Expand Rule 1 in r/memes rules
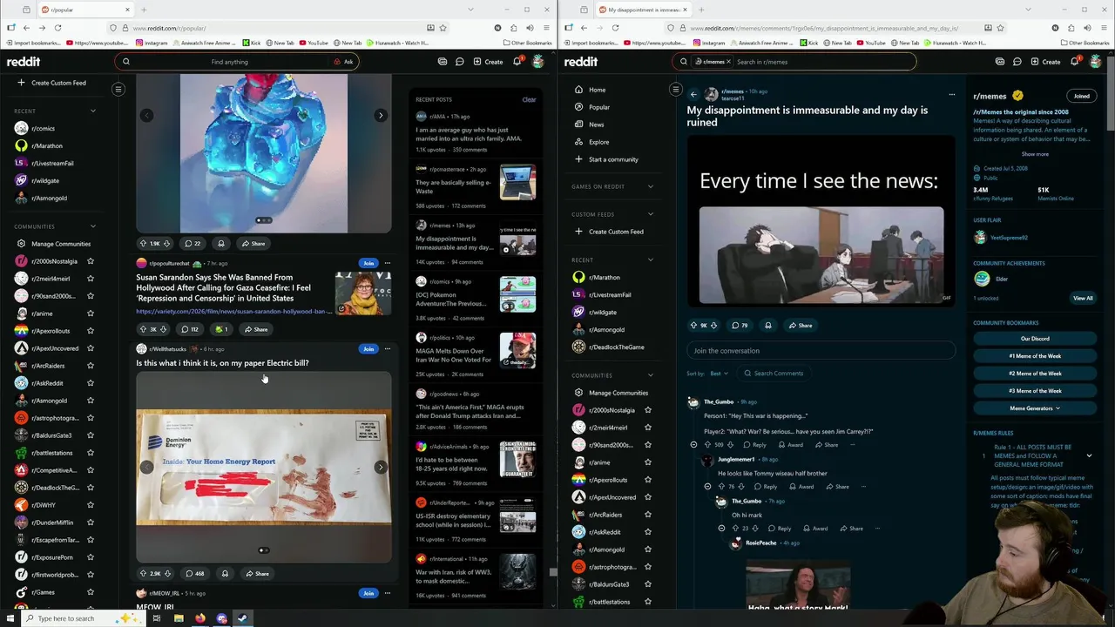Viewport: 1115px width, 627px height. [x=1089, y=455]
